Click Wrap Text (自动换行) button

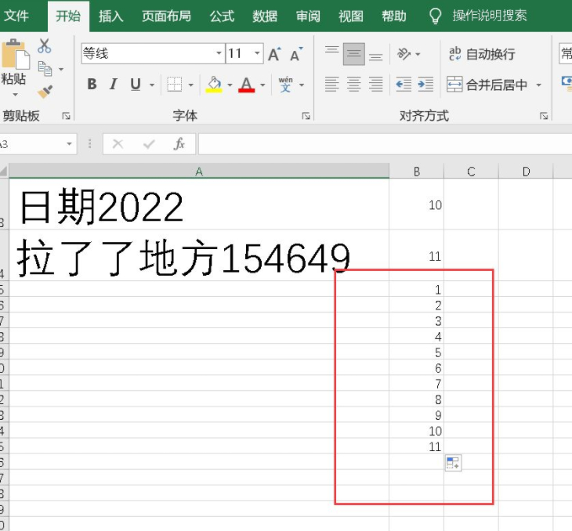pos(482,54)
